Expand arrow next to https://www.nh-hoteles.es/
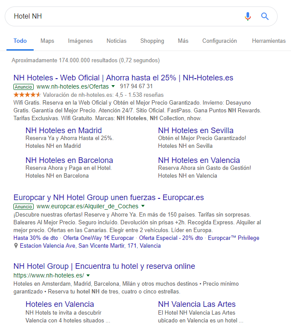The width and height of the screenshot is (291, 325). [x=88, y=275]
